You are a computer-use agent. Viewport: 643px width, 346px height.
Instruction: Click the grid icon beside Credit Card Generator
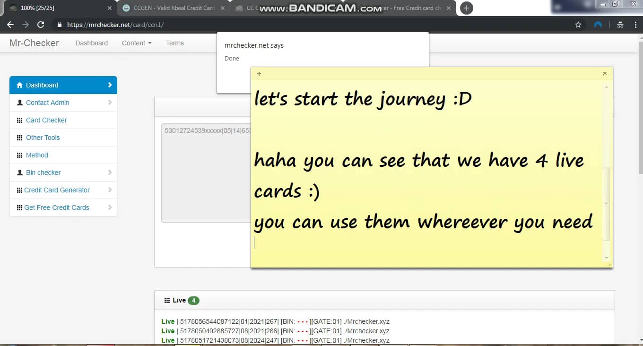point(20,190)
